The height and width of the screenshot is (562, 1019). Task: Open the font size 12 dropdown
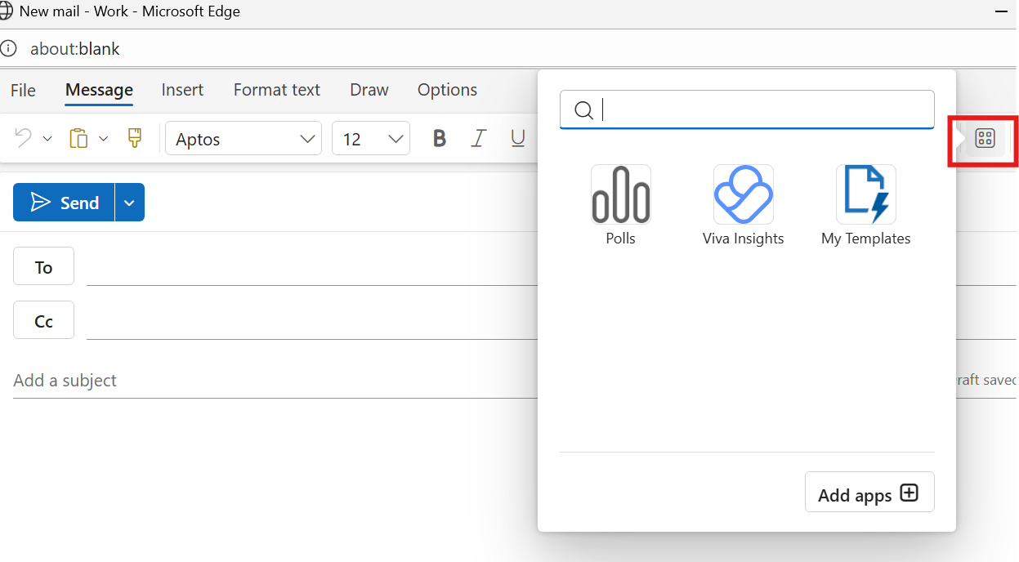click(x=371, y=139)
